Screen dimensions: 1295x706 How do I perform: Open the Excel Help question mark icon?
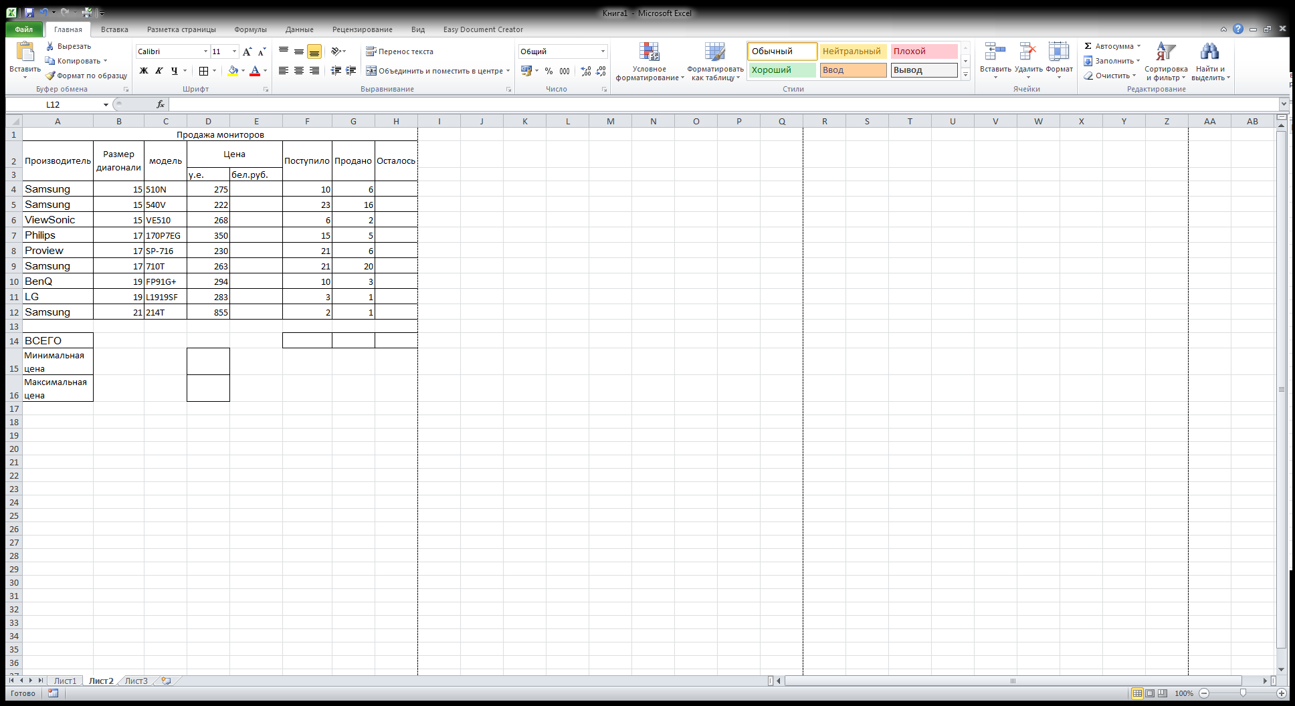click(x=1238, y=29)
